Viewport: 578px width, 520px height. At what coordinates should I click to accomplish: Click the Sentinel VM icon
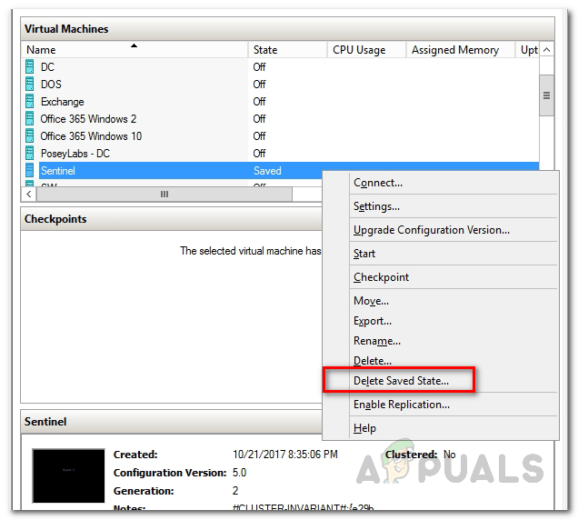(x=30, y=170)
